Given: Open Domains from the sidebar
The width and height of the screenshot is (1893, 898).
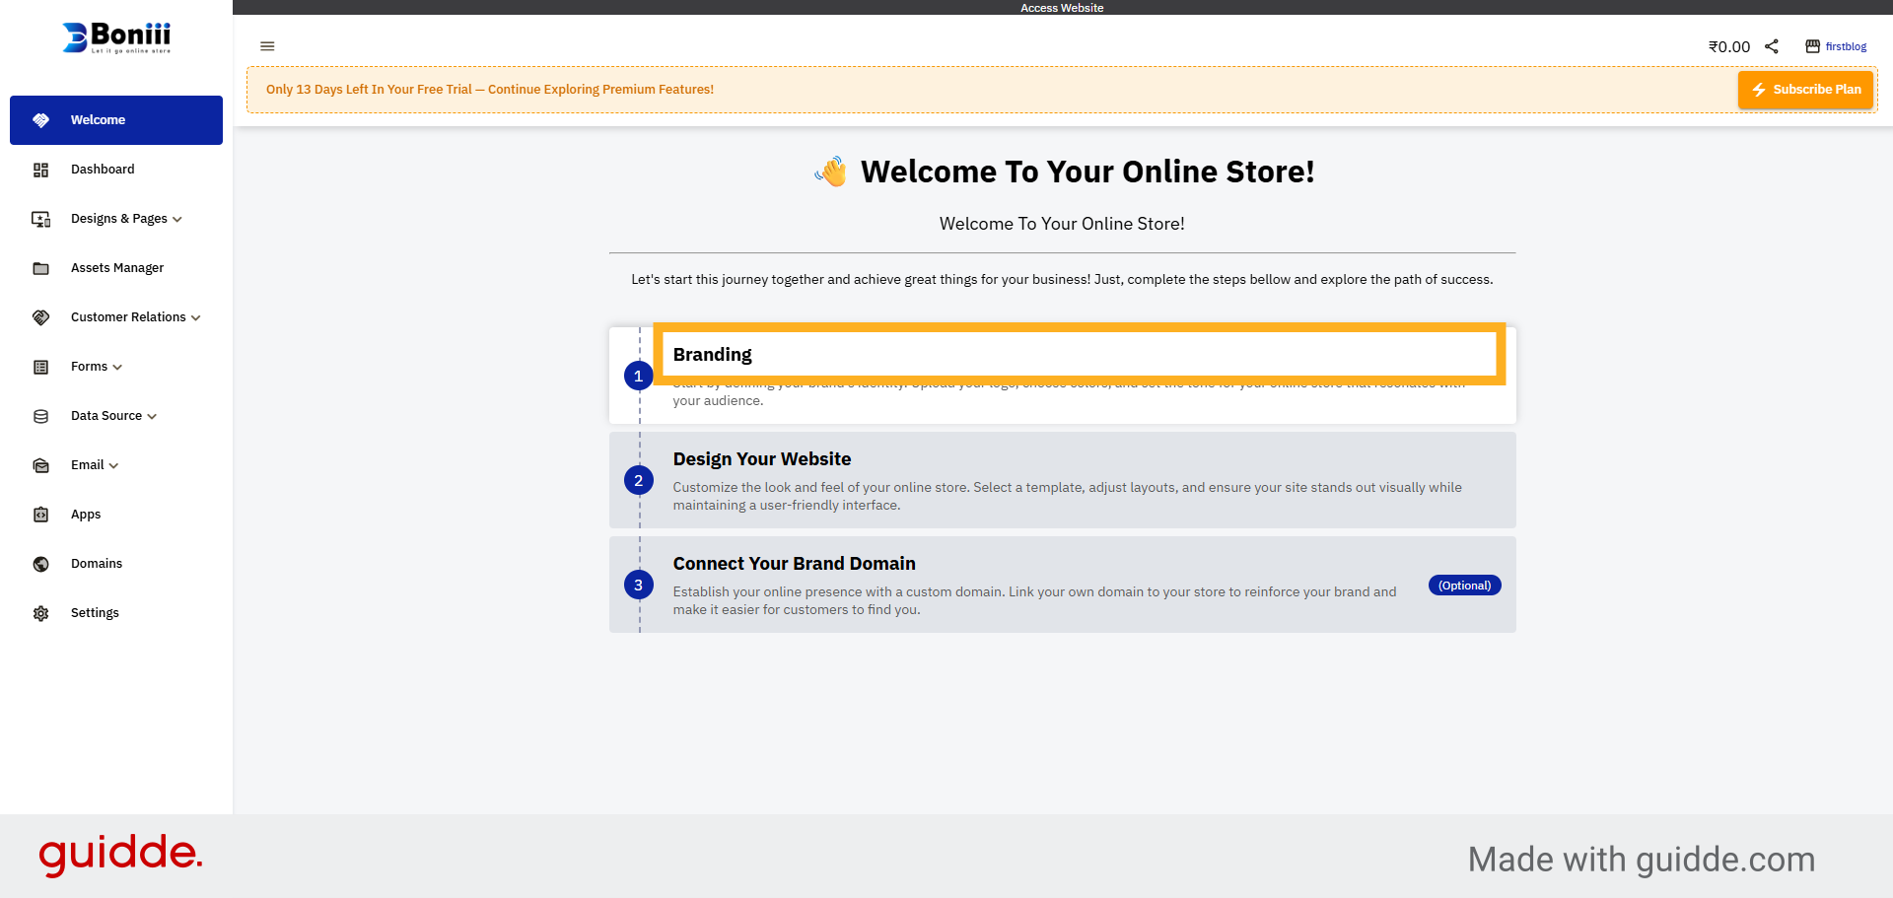Looking at the screenshot, I should click(x=96, y=563).
